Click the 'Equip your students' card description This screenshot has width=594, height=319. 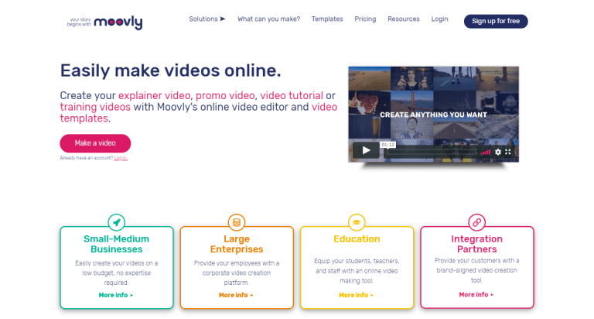[x=357, y=271]
